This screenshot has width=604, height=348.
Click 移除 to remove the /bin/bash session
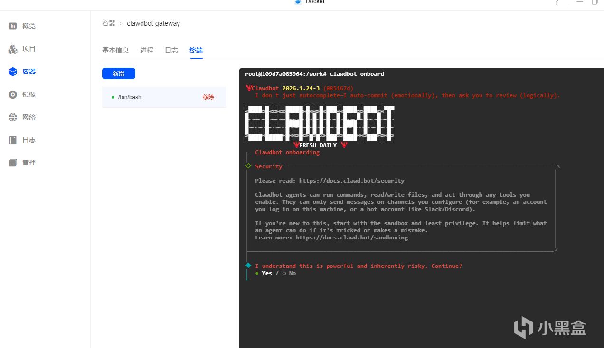(208, 97)
